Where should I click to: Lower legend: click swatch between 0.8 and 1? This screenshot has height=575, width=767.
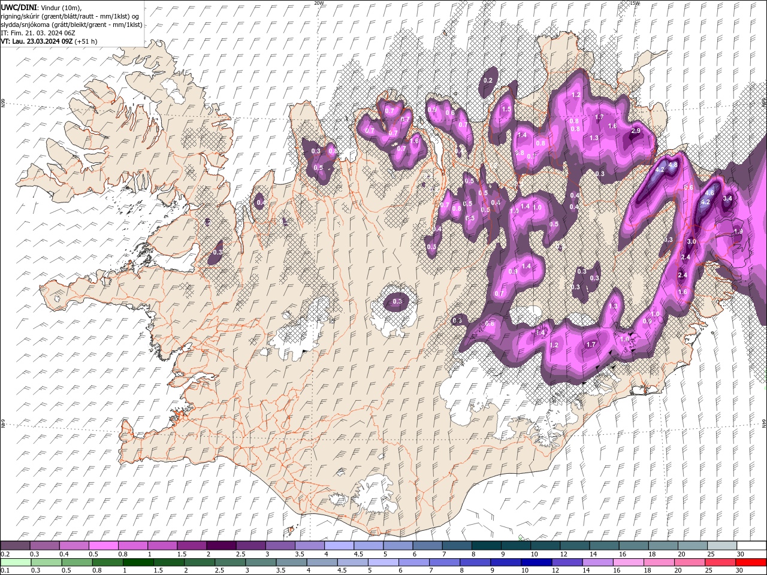click(x=107, y=562)
